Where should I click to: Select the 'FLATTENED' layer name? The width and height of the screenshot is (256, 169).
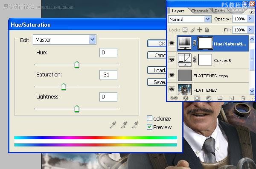205,90
